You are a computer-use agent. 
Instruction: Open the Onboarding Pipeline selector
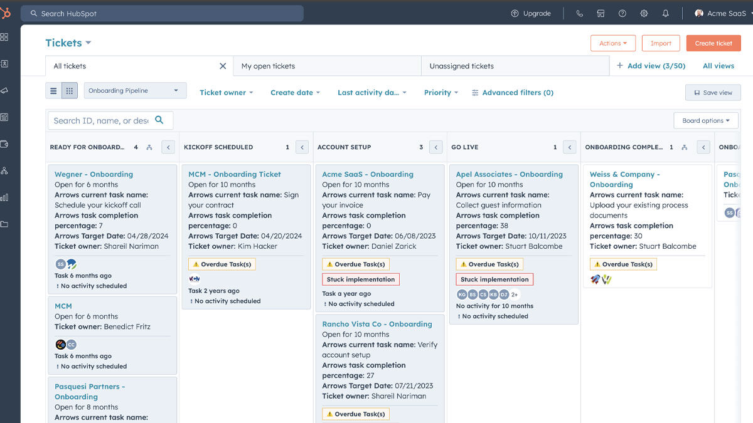[x=135, y=91]
